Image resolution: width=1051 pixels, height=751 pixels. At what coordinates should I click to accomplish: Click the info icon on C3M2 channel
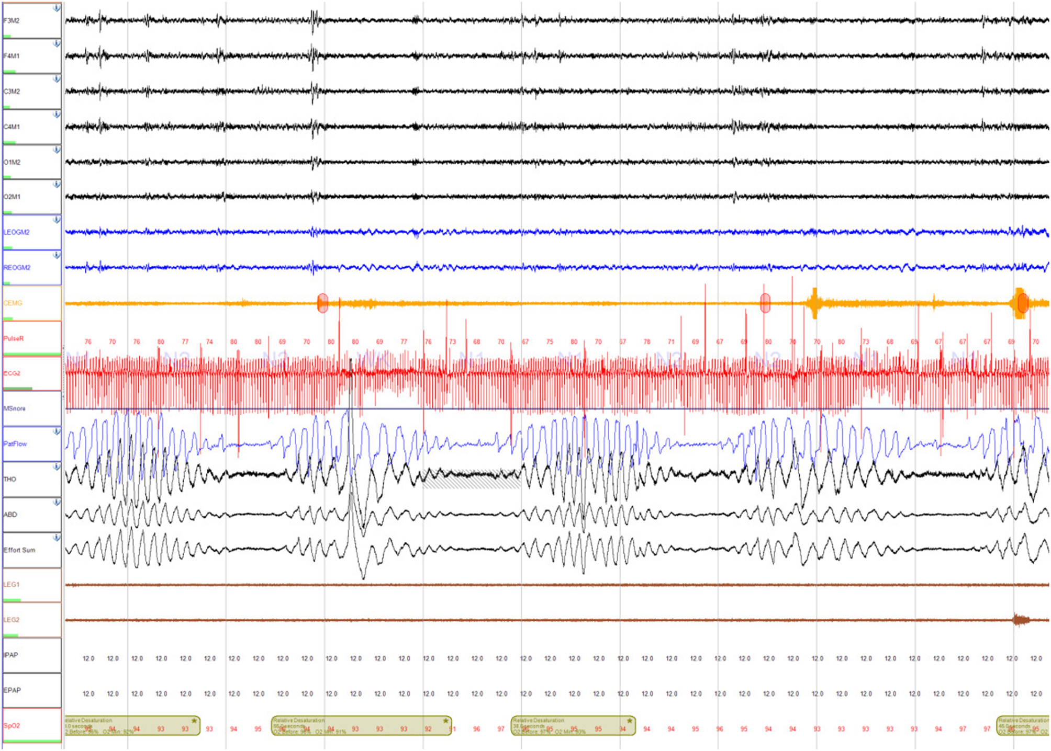point(57,79)
